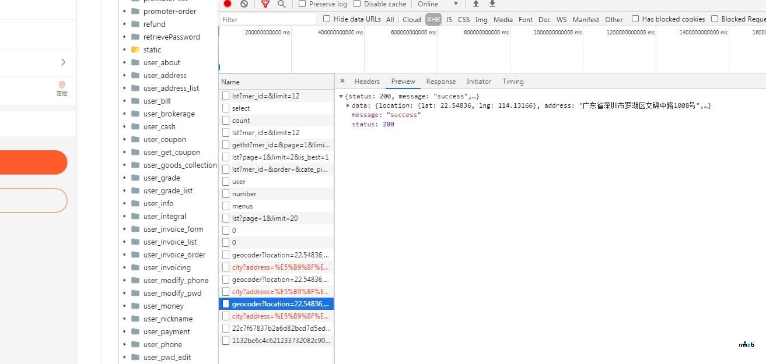Select the lst?page=1&limit=20 request

click(x=277, y=218)
